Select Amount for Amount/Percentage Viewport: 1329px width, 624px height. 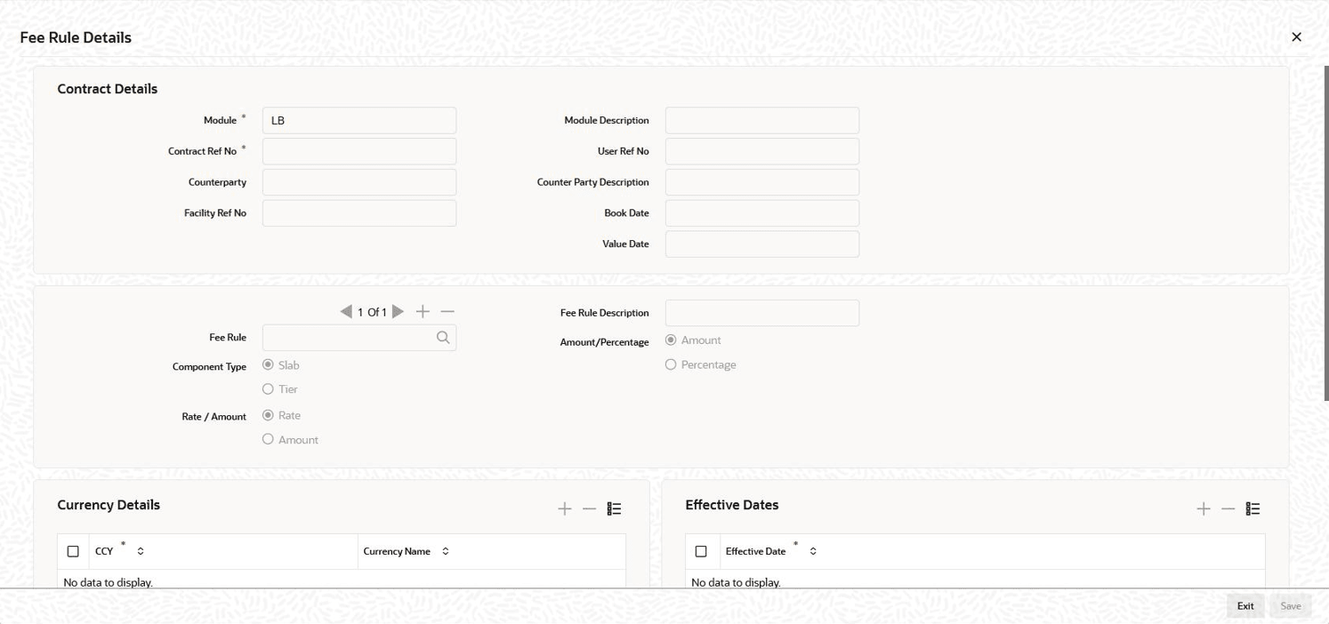[671, 340]
